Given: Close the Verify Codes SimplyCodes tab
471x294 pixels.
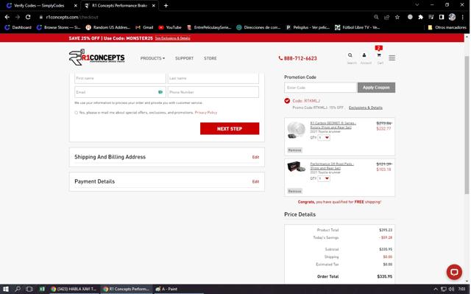Looking at the screenshot, I should coord(75,5).
